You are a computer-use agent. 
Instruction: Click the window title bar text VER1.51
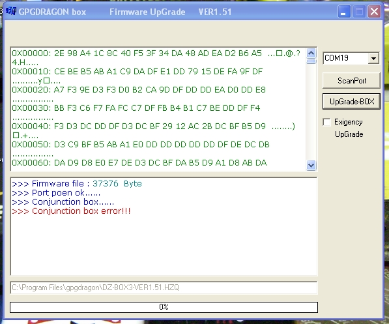[x=215, y=12]
